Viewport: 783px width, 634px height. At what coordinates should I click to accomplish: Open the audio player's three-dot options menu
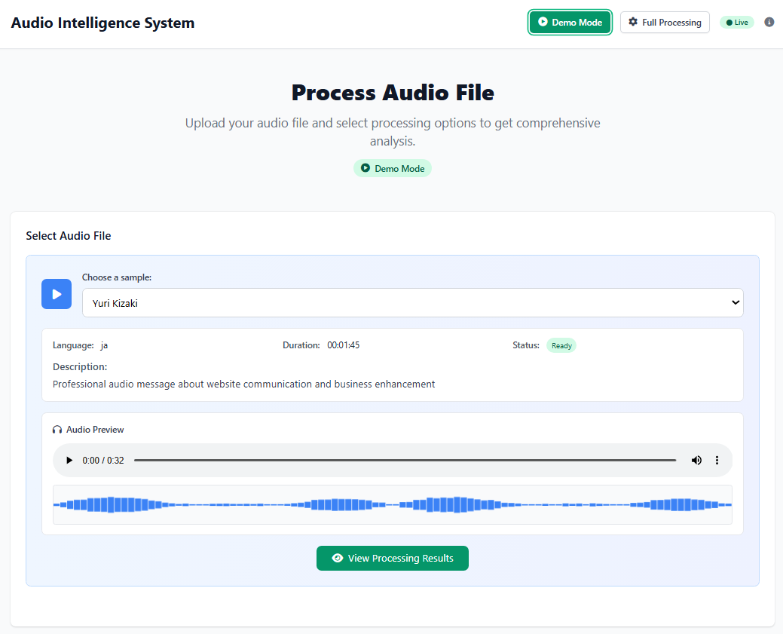point(717,461)
